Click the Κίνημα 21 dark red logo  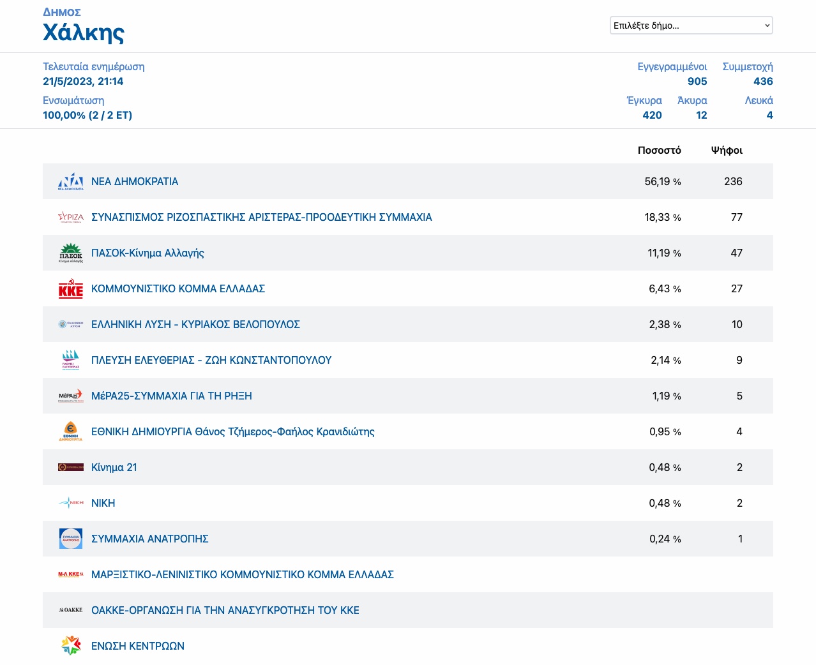71,467
